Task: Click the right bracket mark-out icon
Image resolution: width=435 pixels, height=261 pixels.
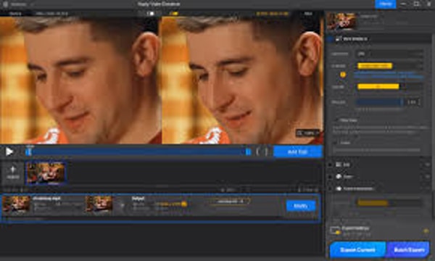Action: (x=266, y=152)
